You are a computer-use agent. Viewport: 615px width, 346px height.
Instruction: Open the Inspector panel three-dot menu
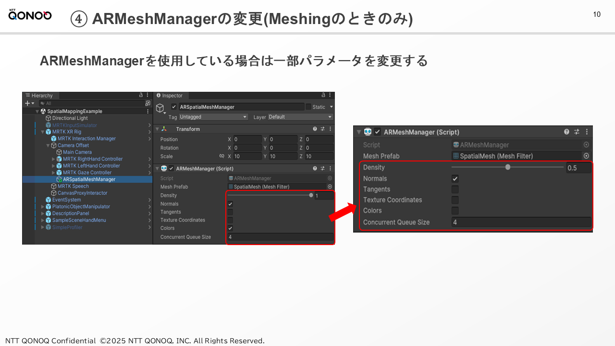330,95
